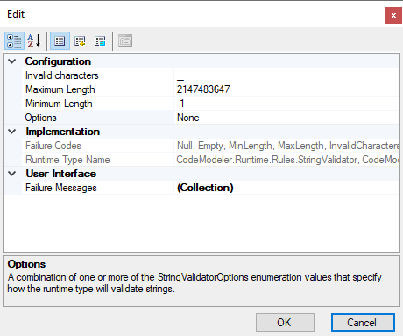Close the Edit dialog
This screenshot has width=403, height=336.
tap(393, 16)
